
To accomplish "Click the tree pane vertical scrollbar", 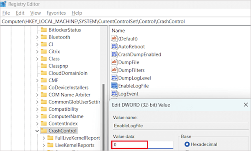I will (103, 117).
